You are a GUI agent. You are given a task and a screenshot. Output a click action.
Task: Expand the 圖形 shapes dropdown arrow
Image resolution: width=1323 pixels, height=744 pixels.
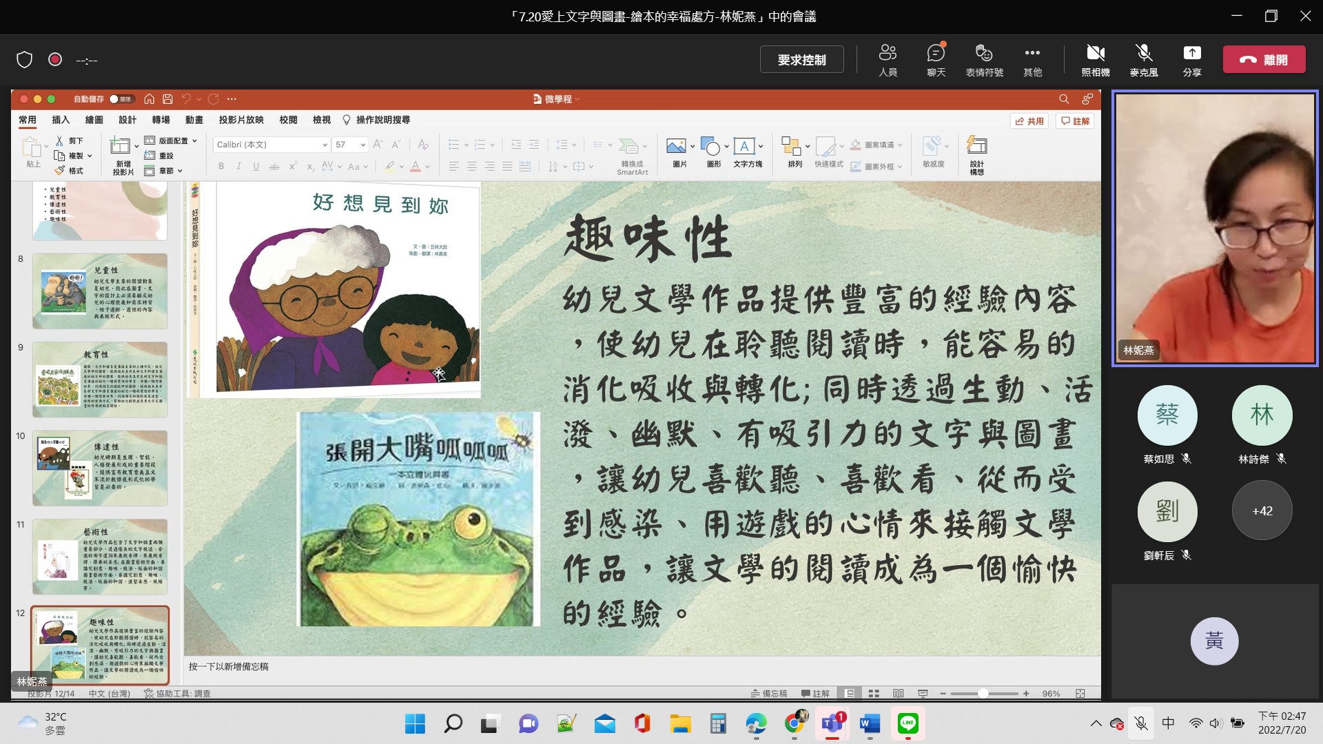tap(726, 146)
